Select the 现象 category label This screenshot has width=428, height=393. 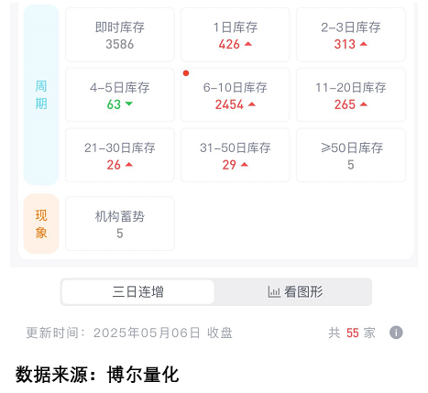click(41, 224)
